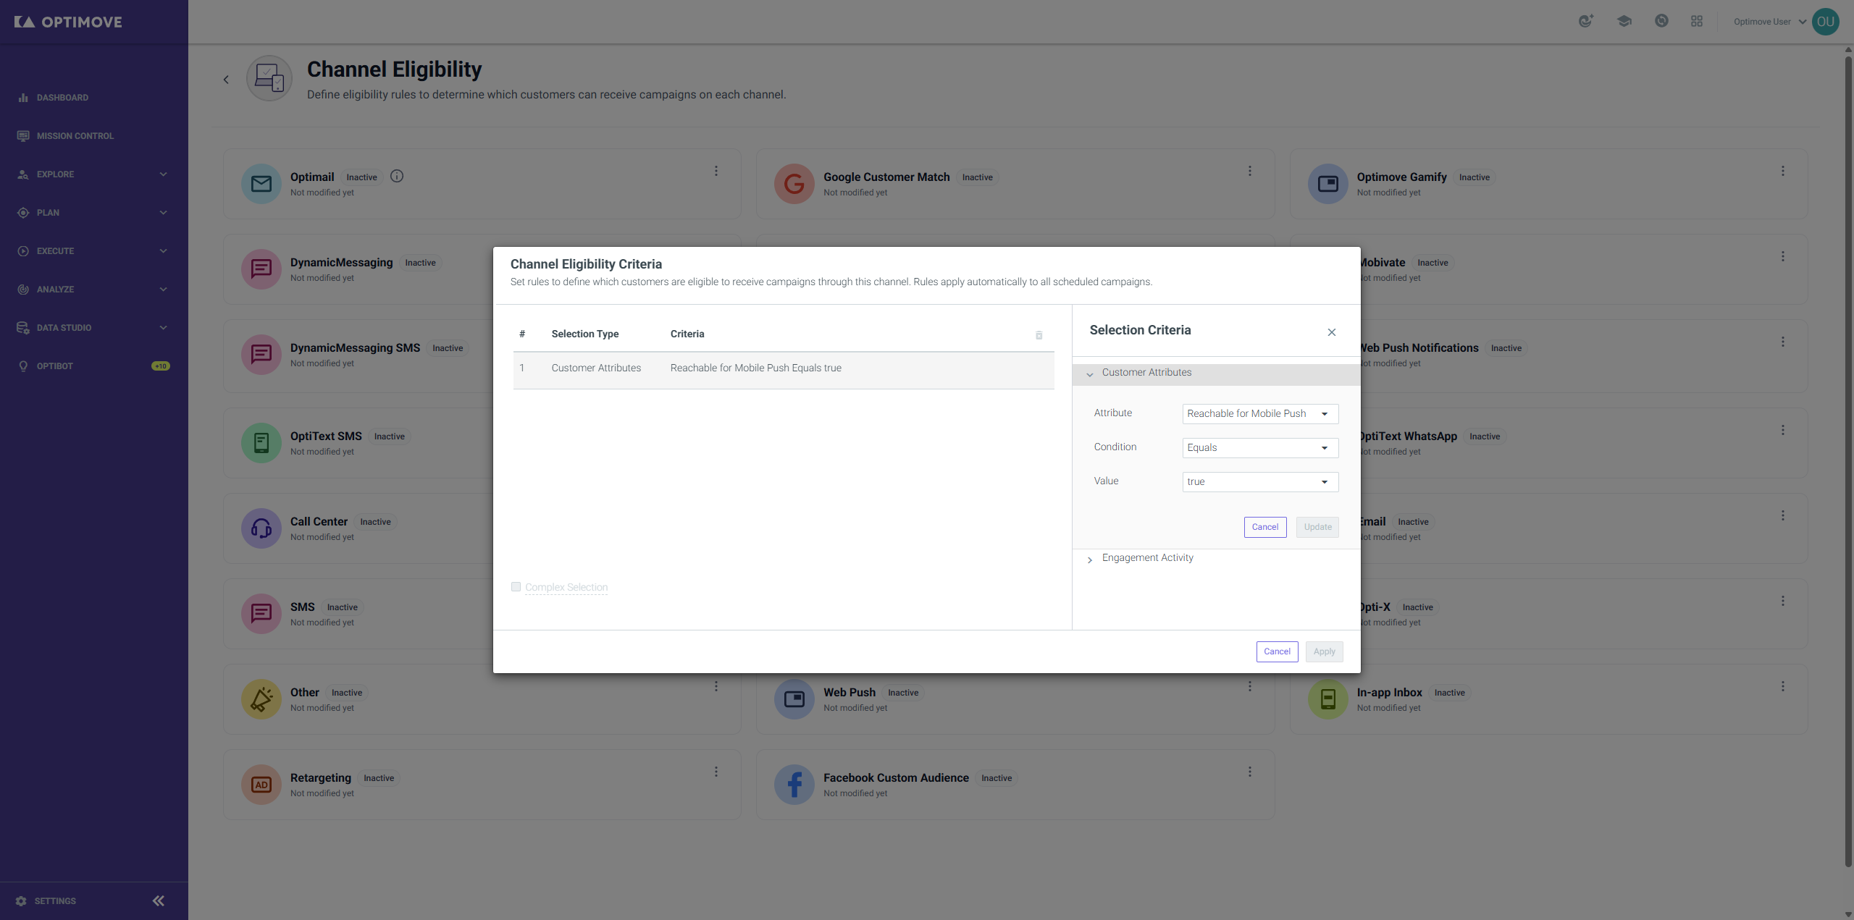Collapse the sidebar with double-chevron icon
The width and height of the screenshot is (1854, 920).
tap(159, 901)
